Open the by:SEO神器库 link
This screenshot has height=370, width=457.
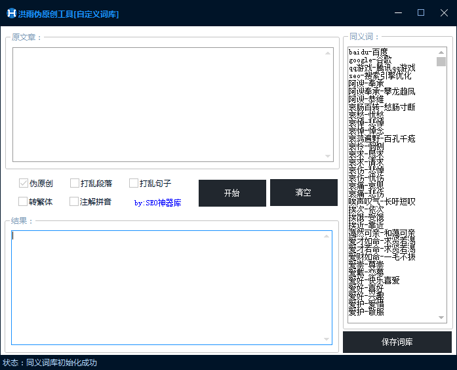click(x=157, y=203)
